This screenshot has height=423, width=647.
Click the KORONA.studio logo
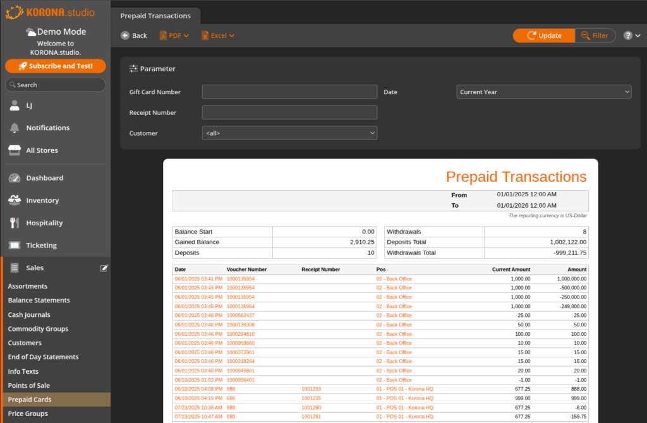pos(51,12)
